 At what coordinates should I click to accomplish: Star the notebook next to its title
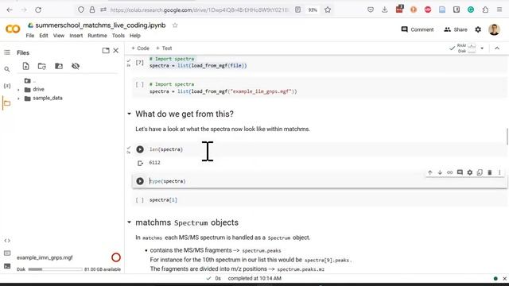coord(175,25)
